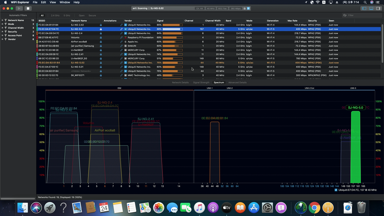This screenshot has height=216, width=384.
Task: Toggle the Vendor filter funnel
Action: click(x=5, y=39)
